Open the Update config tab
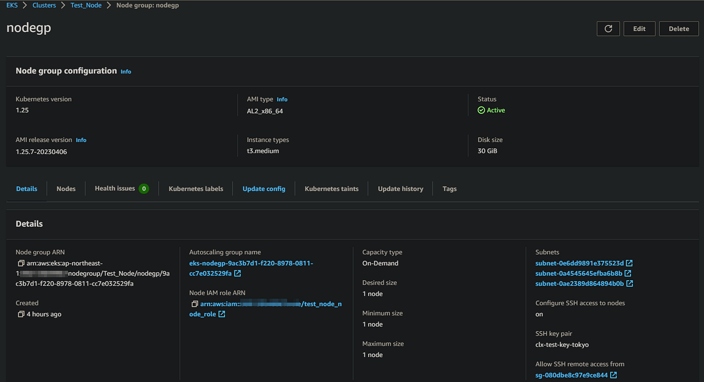The width and height of the screenshot is (704, 382). (x=264, y=189)
